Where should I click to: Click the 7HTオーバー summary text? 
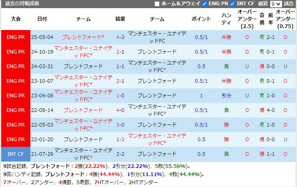coord(108,183)
